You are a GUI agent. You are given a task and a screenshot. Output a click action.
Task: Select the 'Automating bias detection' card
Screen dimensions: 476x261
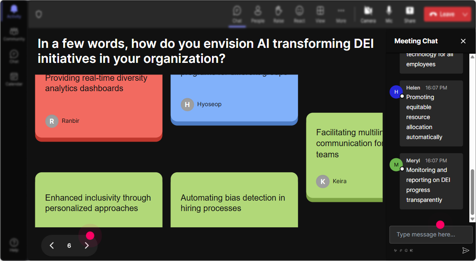coord(234,200)
